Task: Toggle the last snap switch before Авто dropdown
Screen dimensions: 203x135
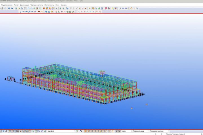Action: click(119, 131)
